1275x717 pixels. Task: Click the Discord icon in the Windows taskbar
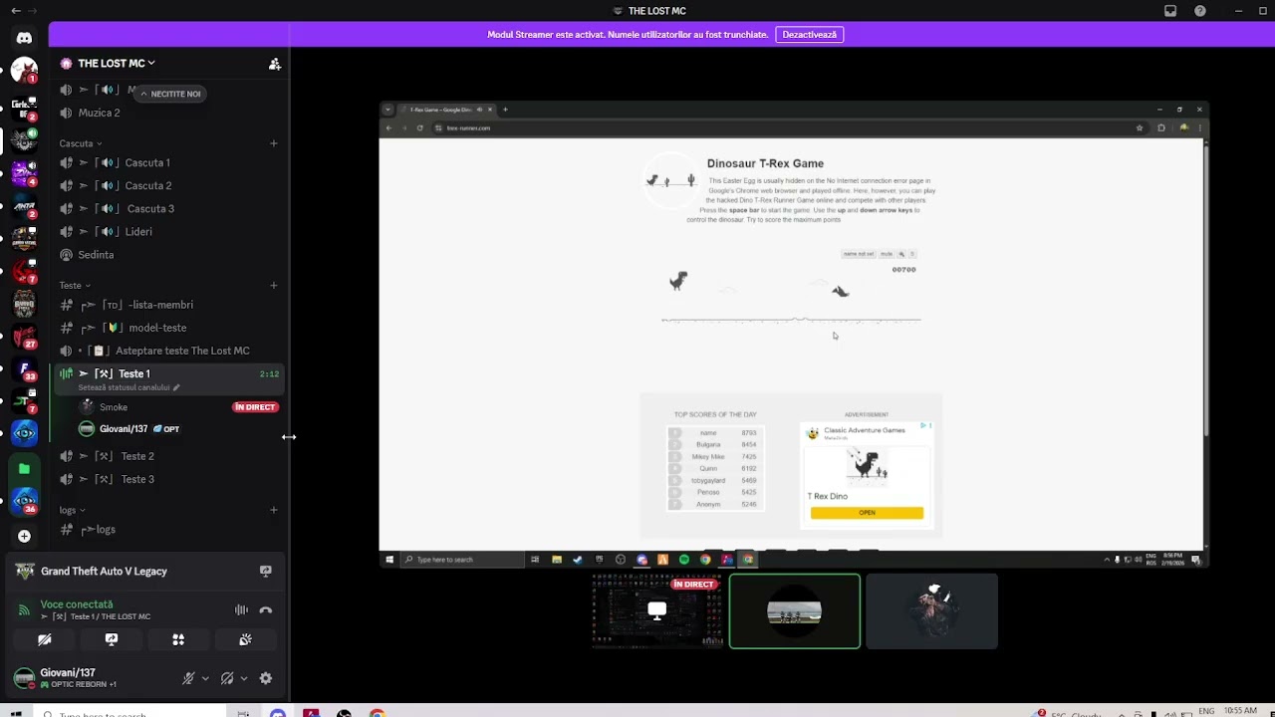[278, 713]
